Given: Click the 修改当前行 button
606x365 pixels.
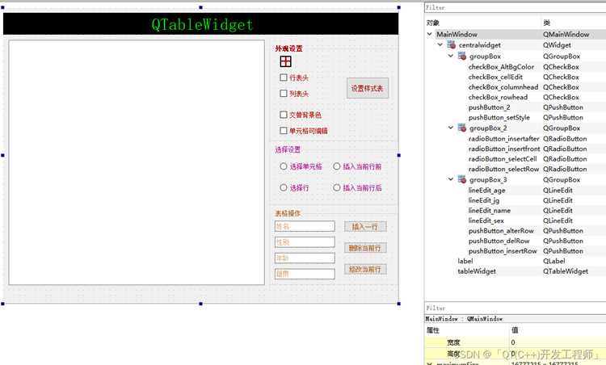Looking at the screenshot, I should (x=365, y=269).
